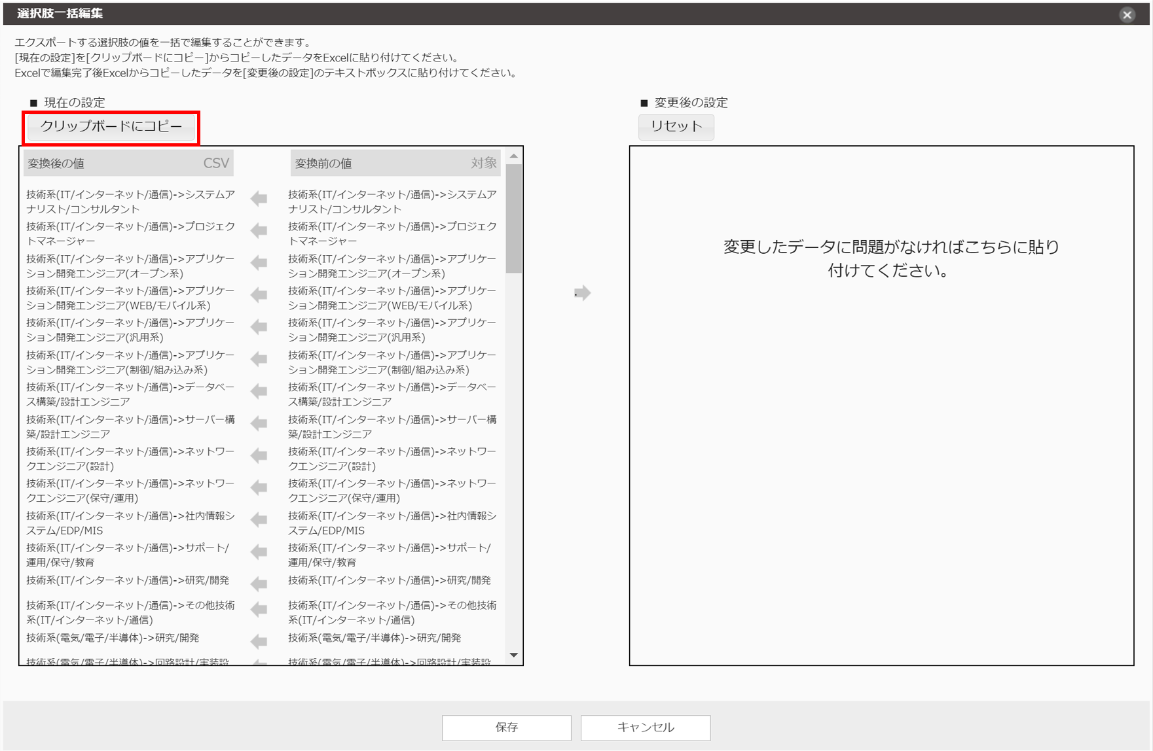Viewport: 1153px width, 751px height.
Task: Click left arrow for その他技術系(IT/インターネット/通信) row
Action: (259, 609)
